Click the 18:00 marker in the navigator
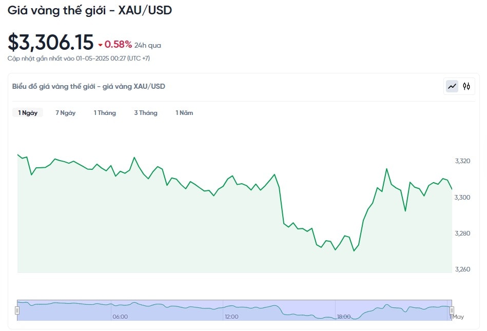The height and width of the screenshot is (331, 487). click(x=344, y=317)
